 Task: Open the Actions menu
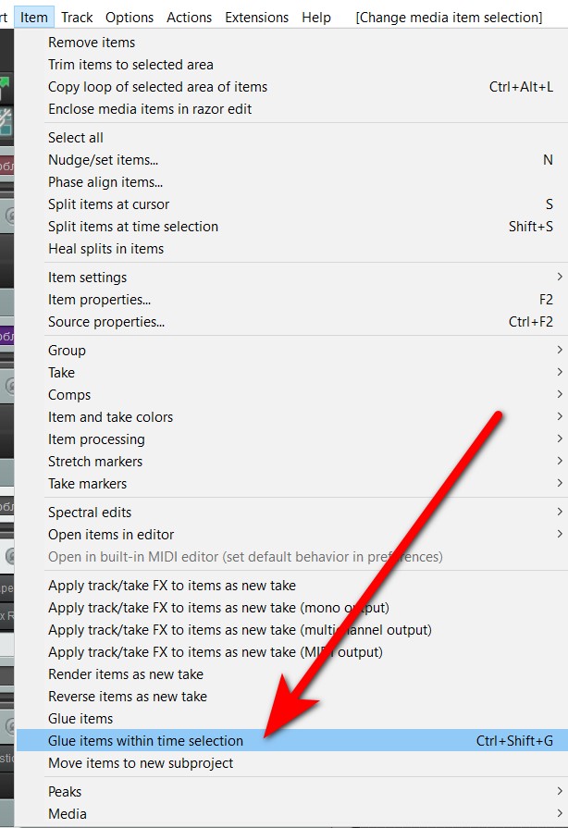coord(189,18)
